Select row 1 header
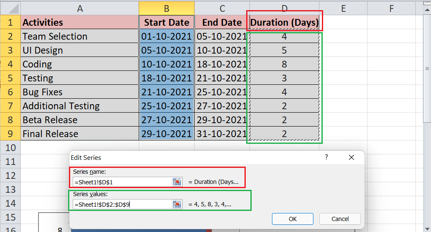 pyautogui.click(x=11, y=22)
